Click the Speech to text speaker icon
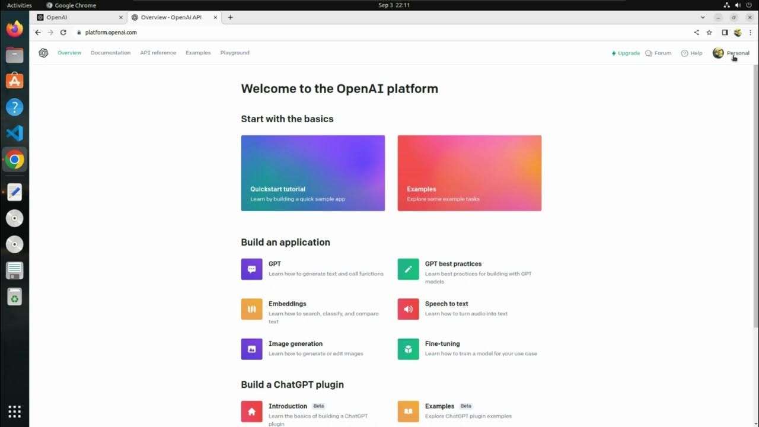 click(408, 309)
